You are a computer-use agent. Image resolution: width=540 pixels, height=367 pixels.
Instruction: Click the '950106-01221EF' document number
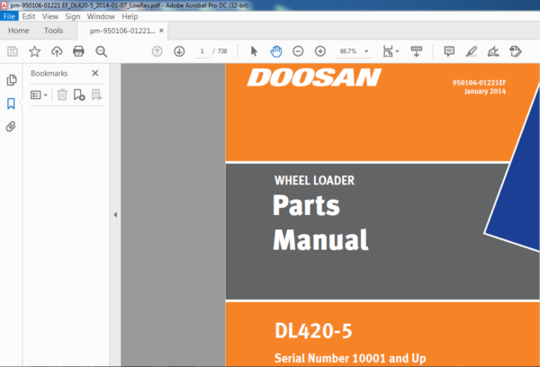click(479, 83)
